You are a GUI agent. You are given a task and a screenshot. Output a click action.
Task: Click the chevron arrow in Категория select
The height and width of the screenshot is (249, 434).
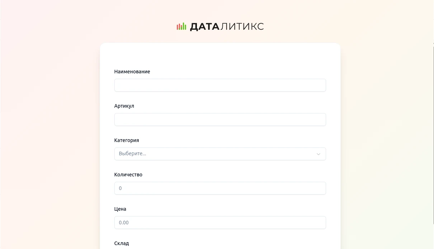point(318,154)
